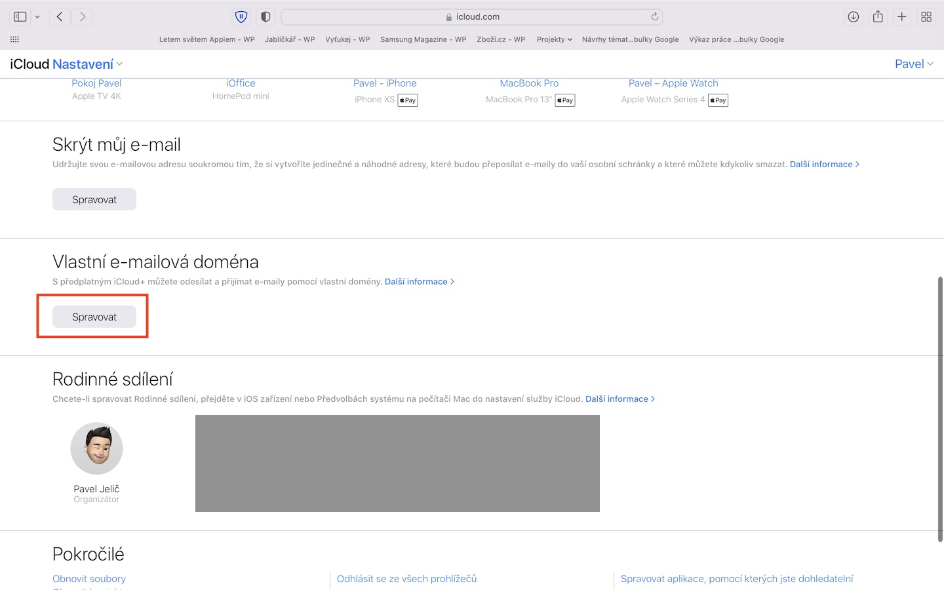Go forward to the next page
944x590 pixels.
point(83,17)
